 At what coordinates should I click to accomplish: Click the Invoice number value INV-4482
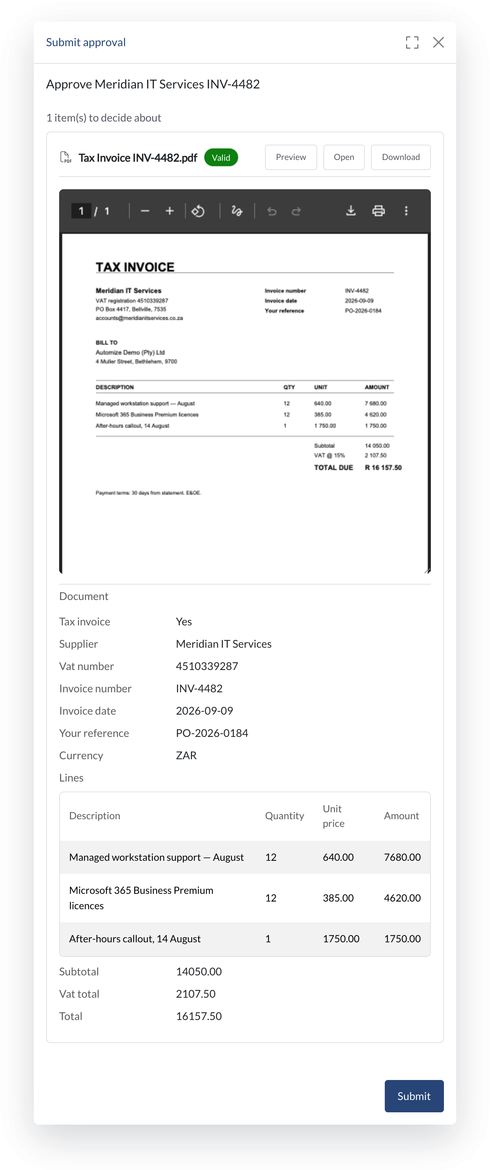click(x=199, y=688)
